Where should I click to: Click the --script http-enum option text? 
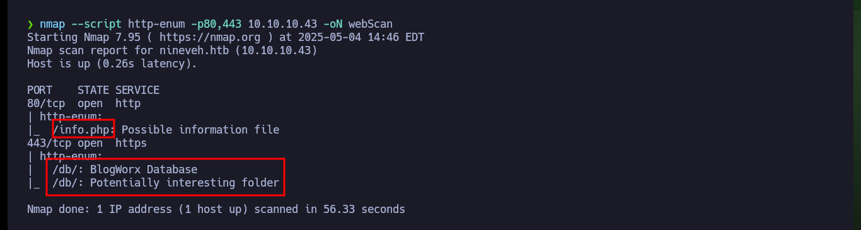[x=125, y=24]
